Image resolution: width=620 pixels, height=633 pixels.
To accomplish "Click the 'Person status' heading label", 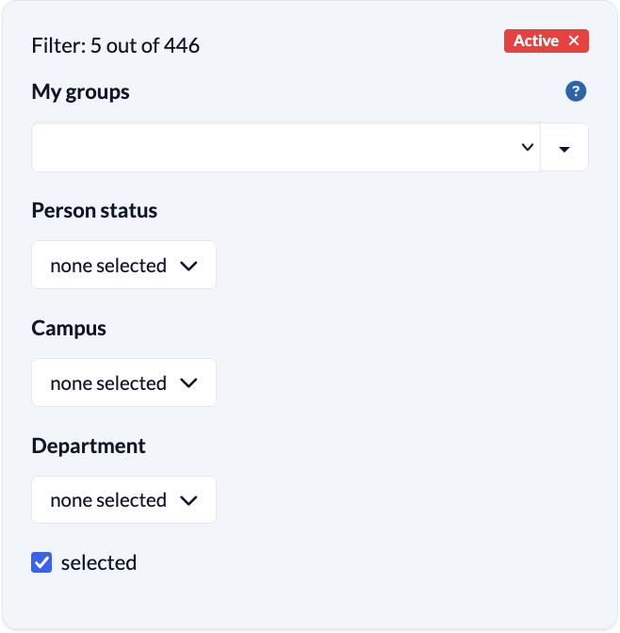I will click(94, 210).
